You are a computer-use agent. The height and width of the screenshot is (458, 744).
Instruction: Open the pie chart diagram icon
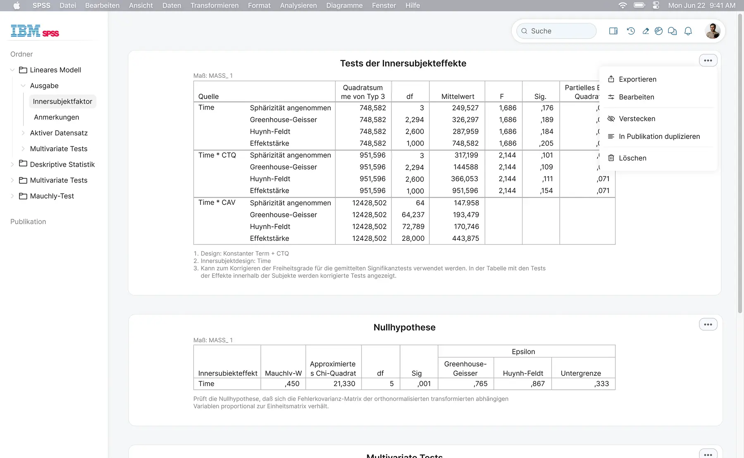659,31
